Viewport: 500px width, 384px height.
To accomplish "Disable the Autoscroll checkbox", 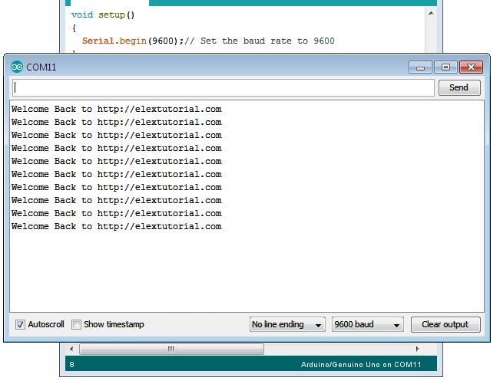I will click(x=20, y=324).
